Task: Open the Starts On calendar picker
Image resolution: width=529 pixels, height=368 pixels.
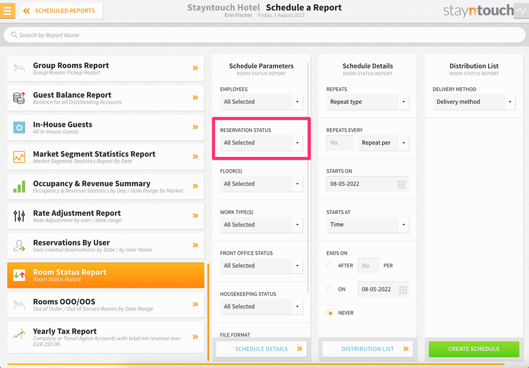Action: coord(401,185)
